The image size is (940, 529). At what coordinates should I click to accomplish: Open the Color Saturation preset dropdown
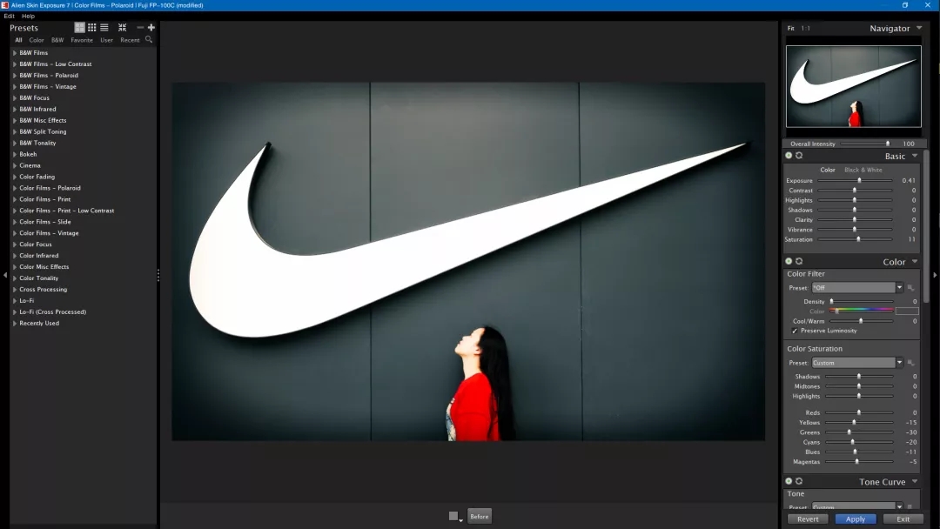[899, 363]
